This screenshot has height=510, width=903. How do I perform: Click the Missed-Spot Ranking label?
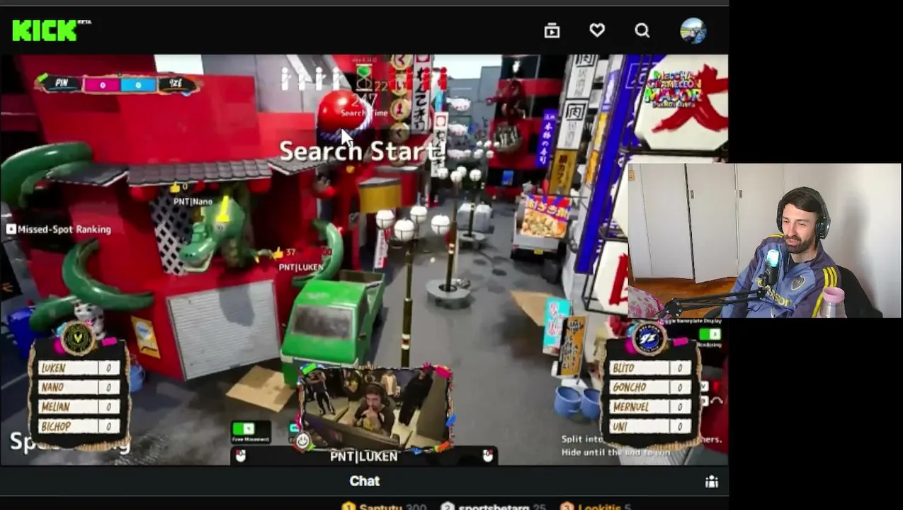click(64, 229)
